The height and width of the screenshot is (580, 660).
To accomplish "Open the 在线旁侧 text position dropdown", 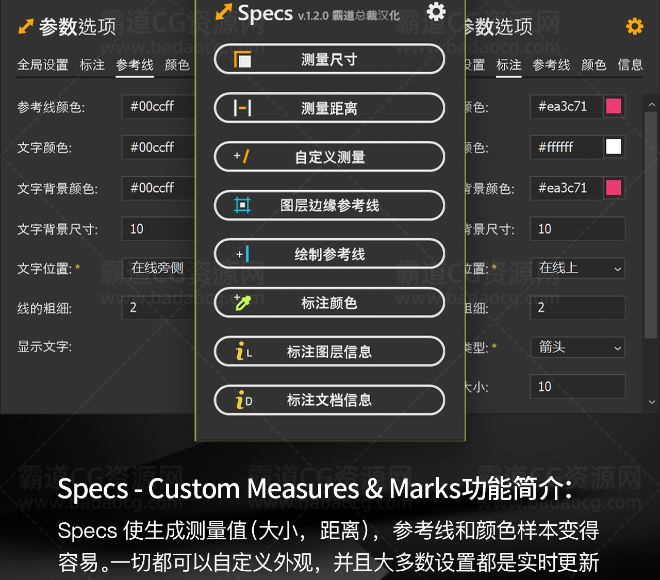I will 158,268.
